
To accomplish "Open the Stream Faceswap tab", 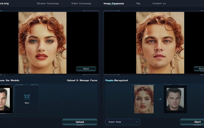I will [x=48, y=3].
